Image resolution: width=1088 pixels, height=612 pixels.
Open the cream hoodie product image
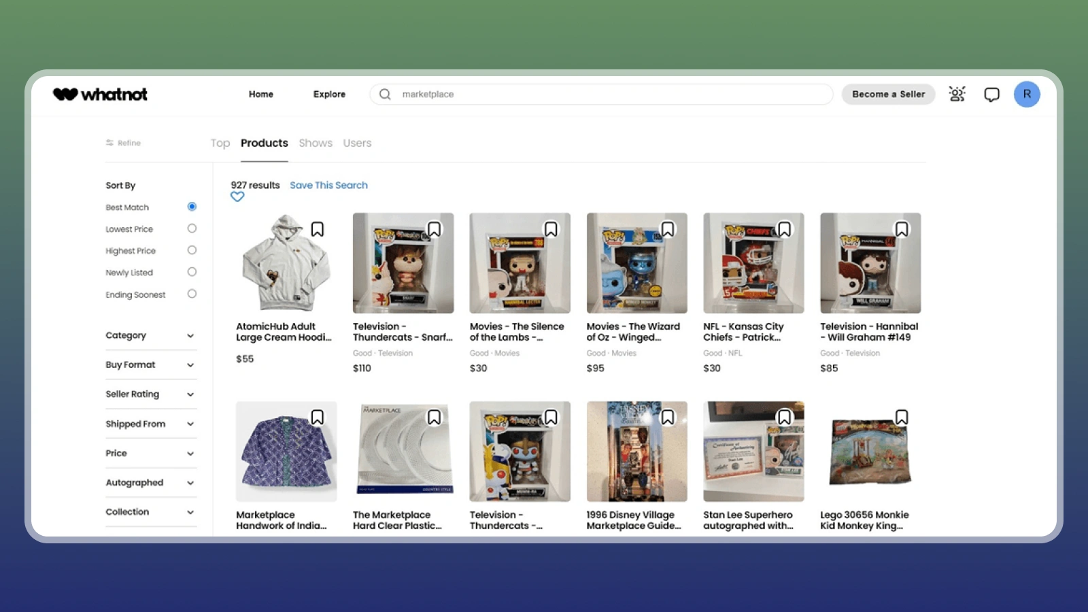coord(286,263)
